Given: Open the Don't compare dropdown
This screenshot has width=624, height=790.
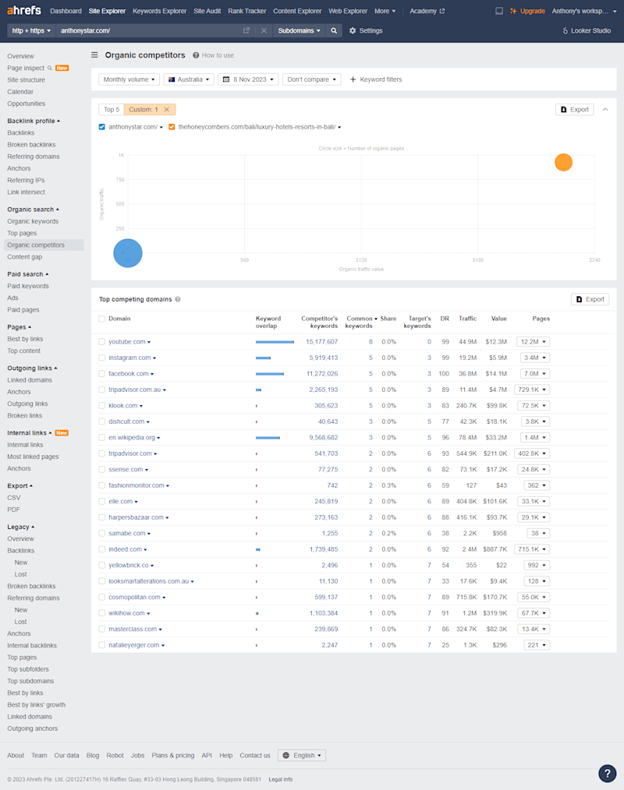Looking at the screenshot, I should pos(312,79).
